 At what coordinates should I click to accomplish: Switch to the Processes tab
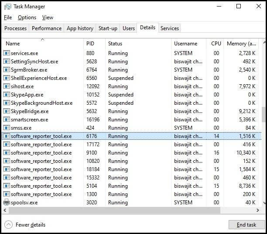point(16,28)
